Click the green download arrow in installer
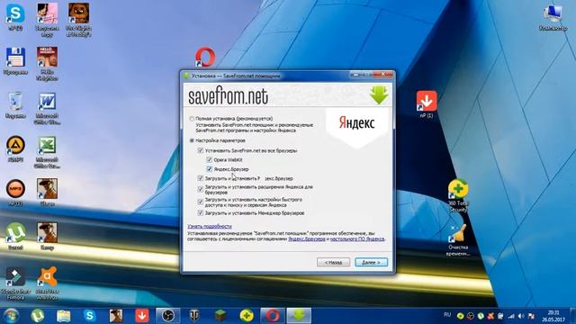Viewport: 576px width, 324px height. point(379,95)
